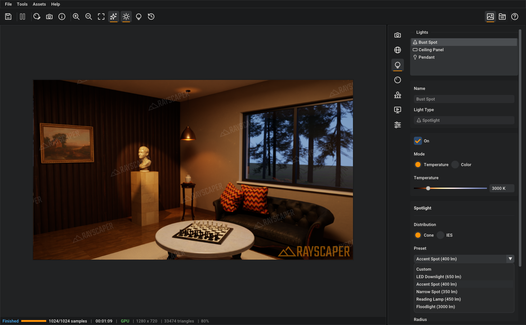Screen dimensions: 526x325
Task: Select Ceiling Panel in Lights list
Action: click(464, 50)
